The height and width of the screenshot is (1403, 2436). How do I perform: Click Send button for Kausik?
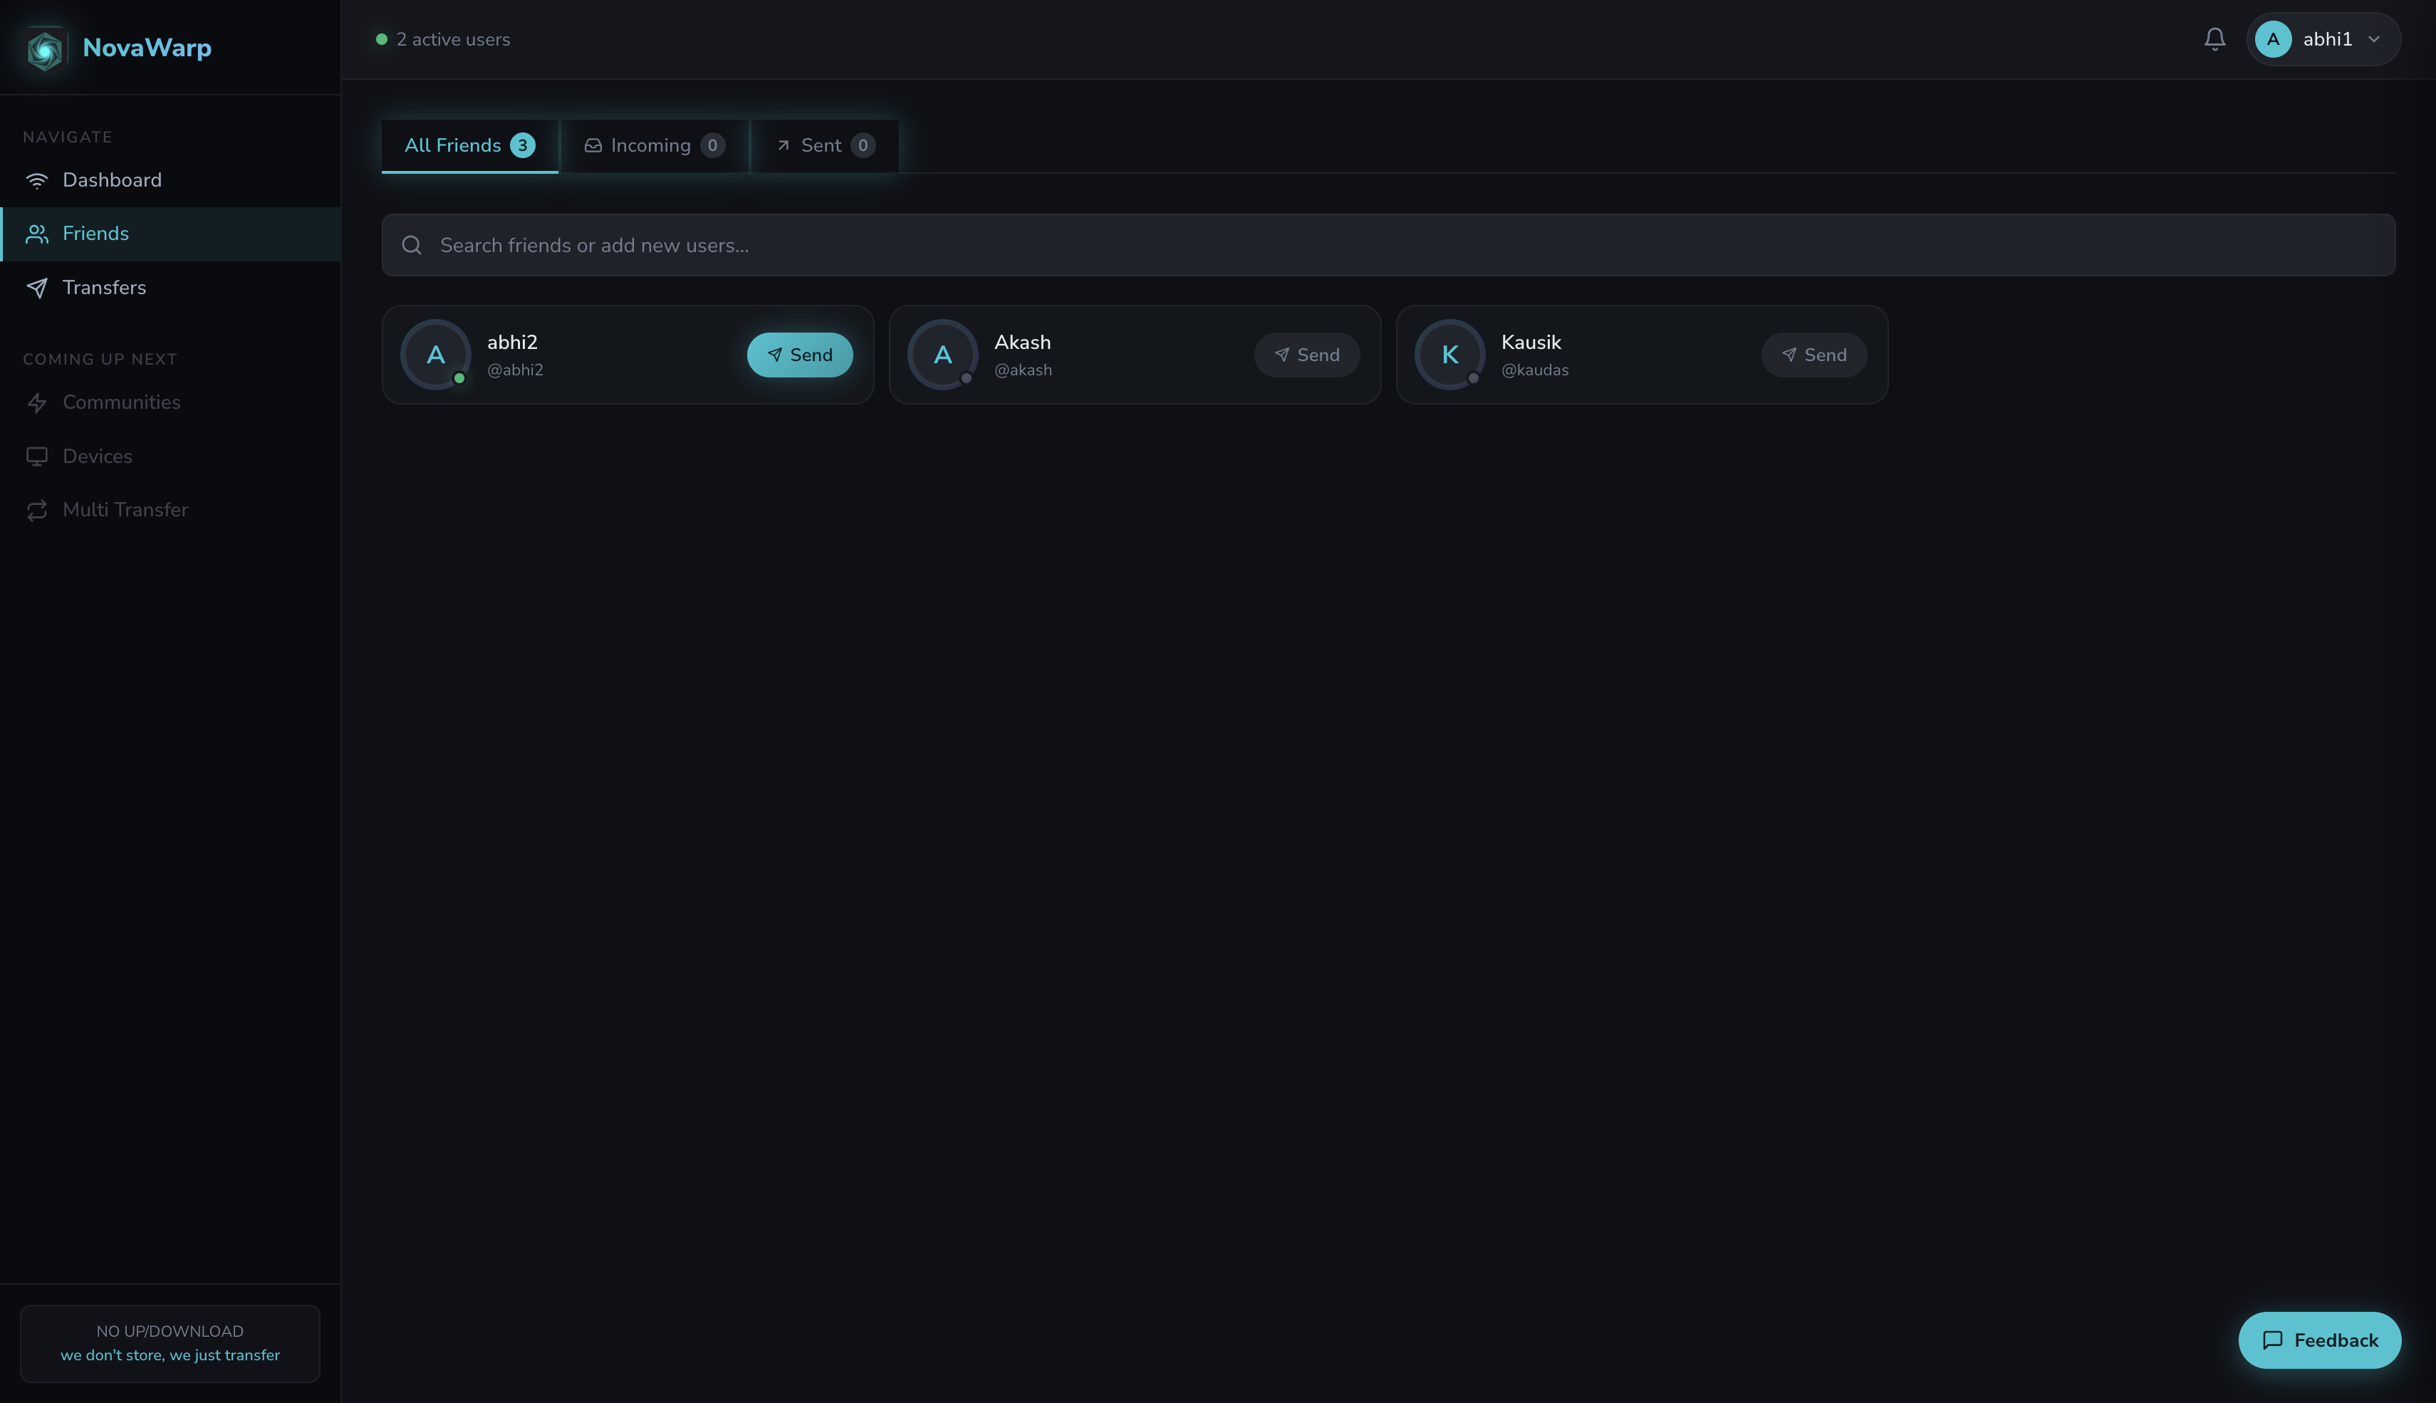1813,355
